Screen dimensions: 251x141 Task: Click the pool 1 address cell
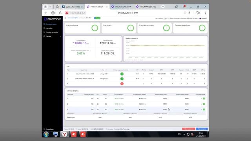click(x=85, y=74)
